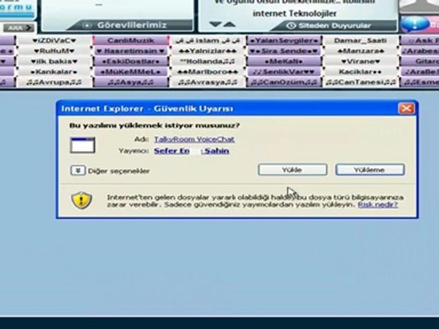The image size is (439, 329).
Task: Enter the Asya chat room
Action: 131,82
